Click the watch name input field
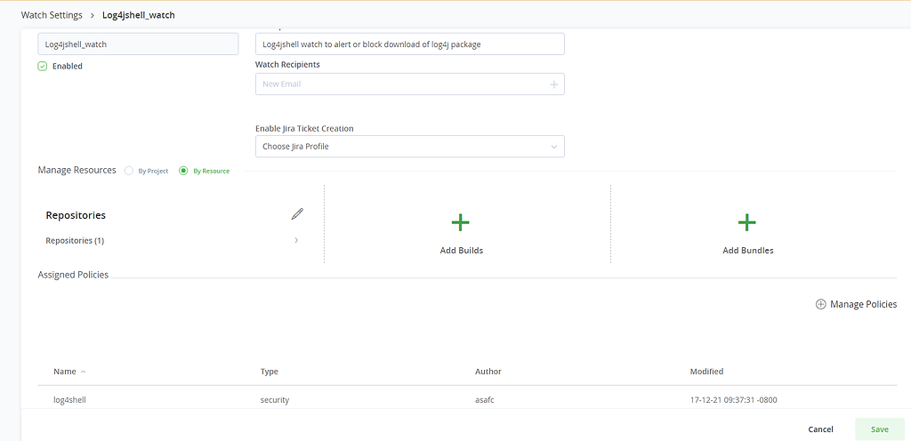 tap(138, 44)
